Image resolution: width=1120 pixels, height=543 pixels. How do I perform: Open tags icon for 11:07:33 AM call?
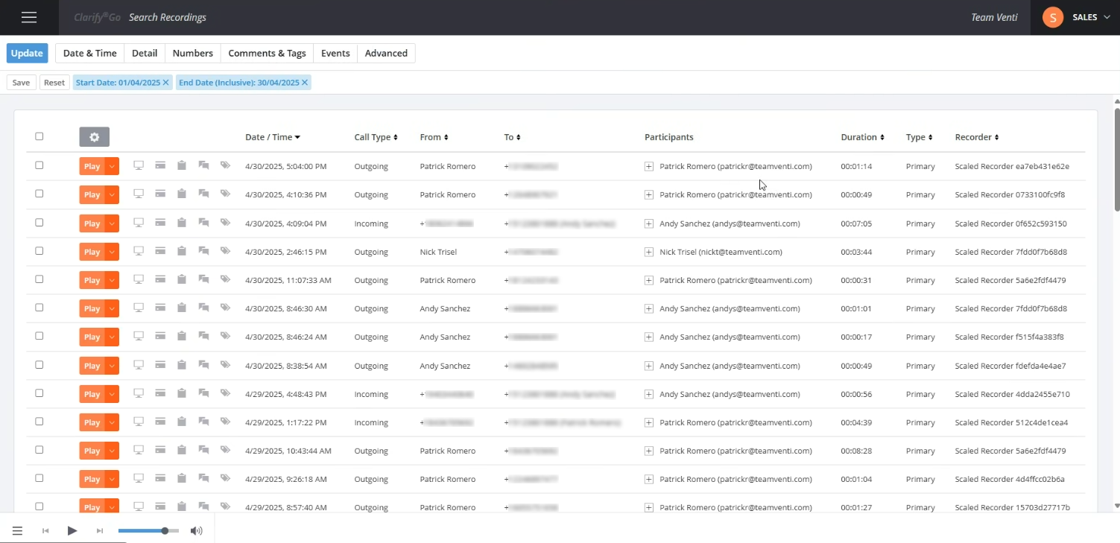(225, 279)
